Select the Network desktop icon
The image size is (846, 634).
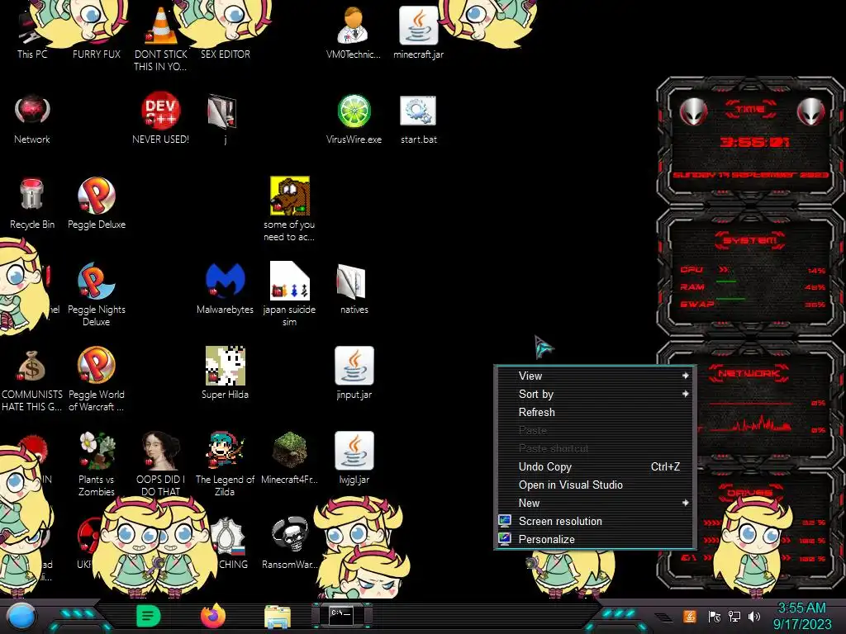tap(32, 119)
